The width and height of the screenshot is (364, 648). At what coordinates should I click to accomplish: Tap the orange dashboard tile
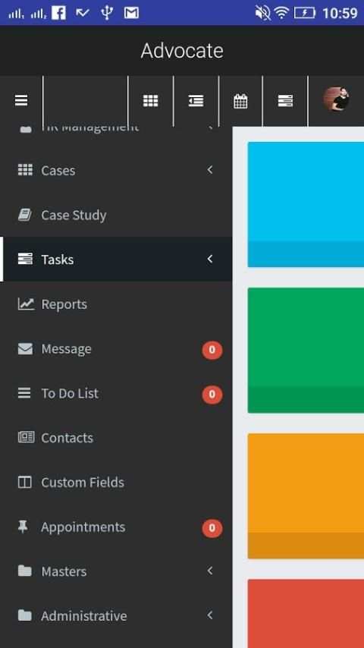tap(306, 496)
